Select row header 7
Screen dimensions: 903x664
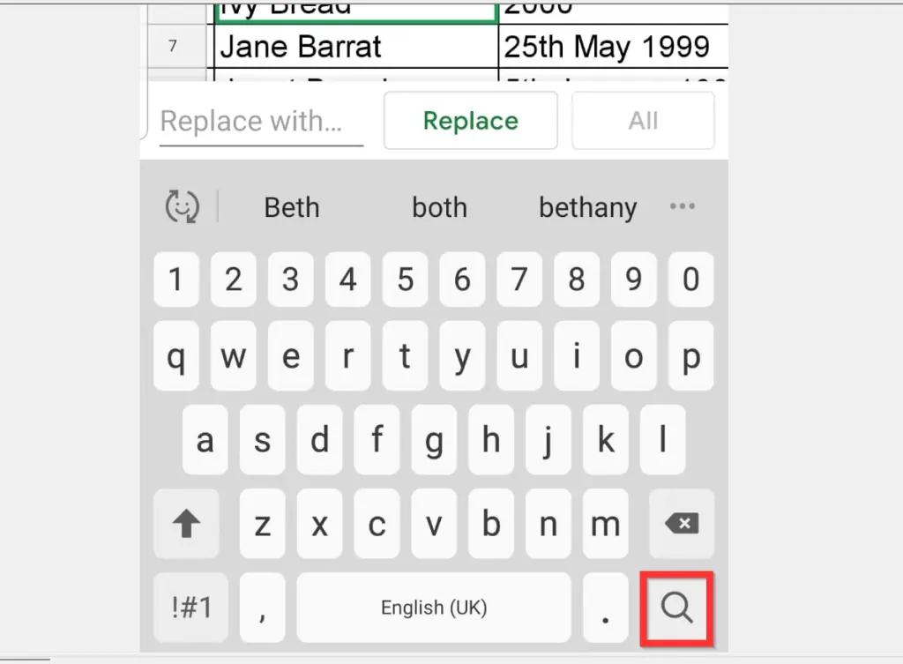tap(173, 46)
